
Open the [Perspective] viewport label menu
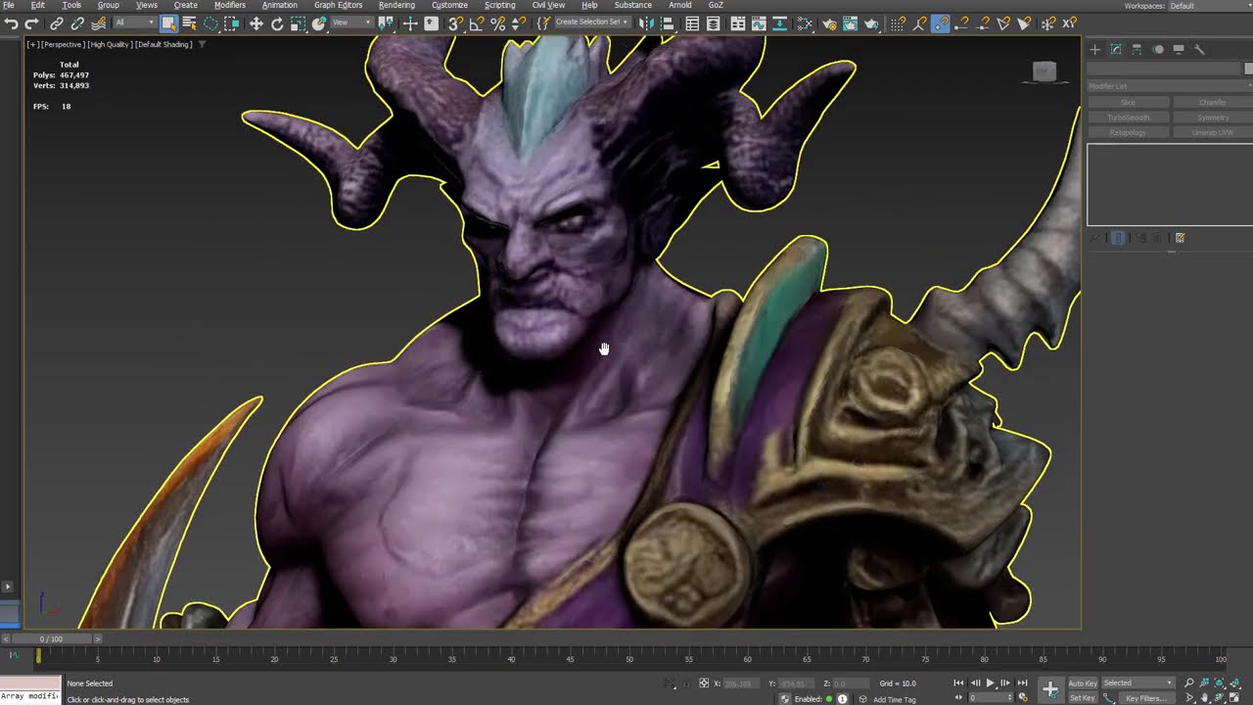click(62, 44)
